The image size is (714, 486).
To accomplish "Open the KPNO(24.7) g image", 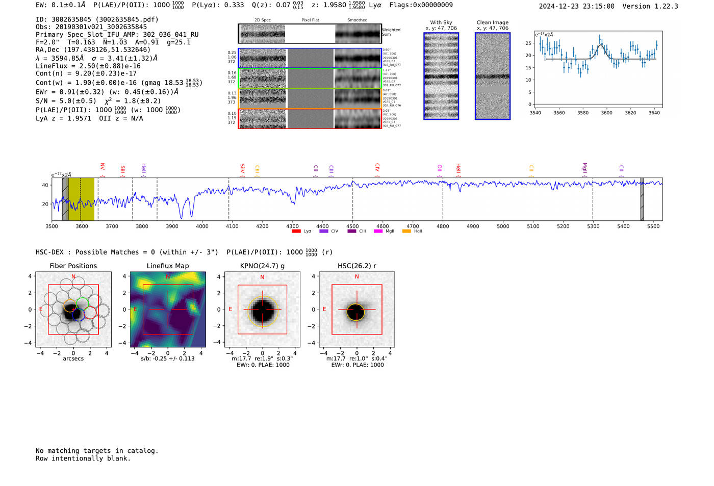I will click(x=262, y=309).
